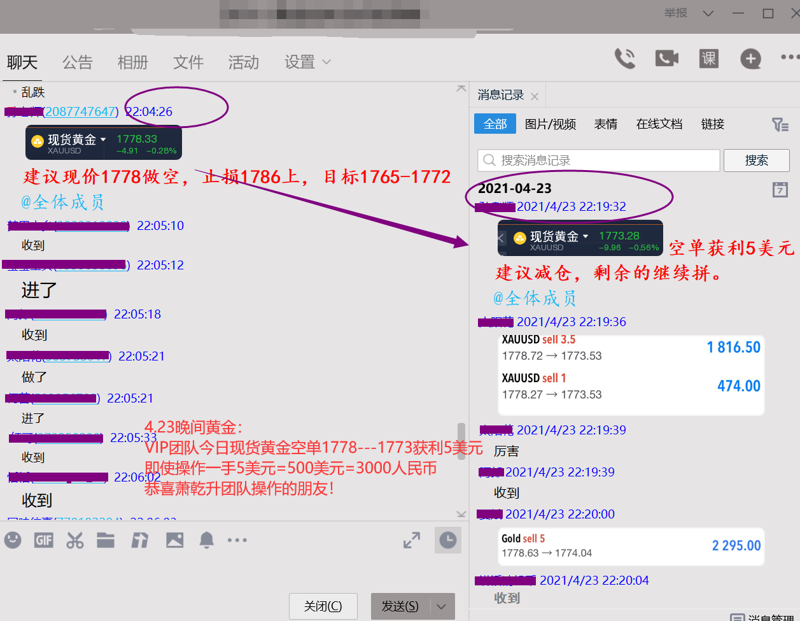Toggle the message history clock button

[447, 541]
